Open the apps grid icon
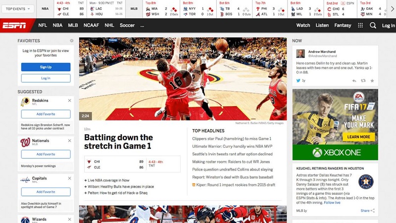The width and height of the screenshot is (396, 223). coord(360,25)
